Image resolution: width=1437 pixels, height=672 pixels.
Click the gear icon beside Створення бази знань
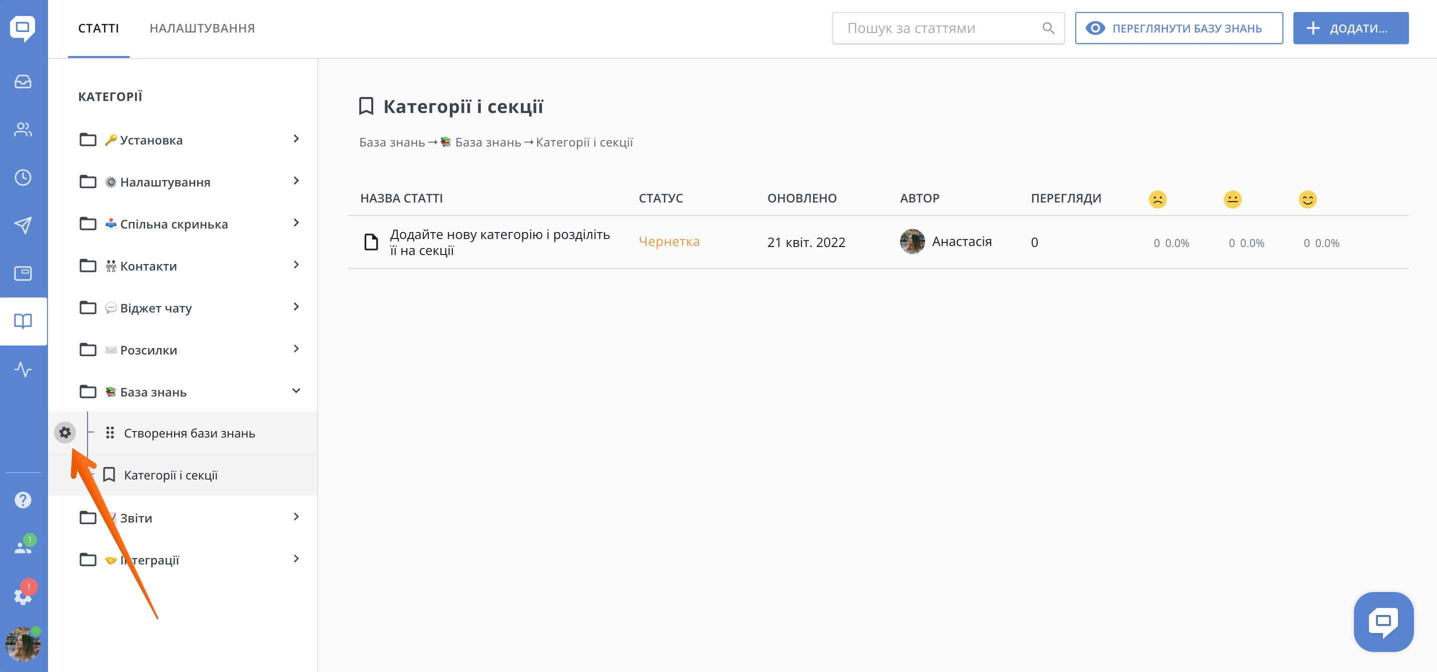(x=65, y=432)
